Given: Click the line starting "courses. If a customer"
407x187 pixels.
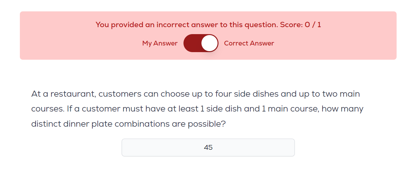Looking at the screenshot, I should [x=197, y=109].
